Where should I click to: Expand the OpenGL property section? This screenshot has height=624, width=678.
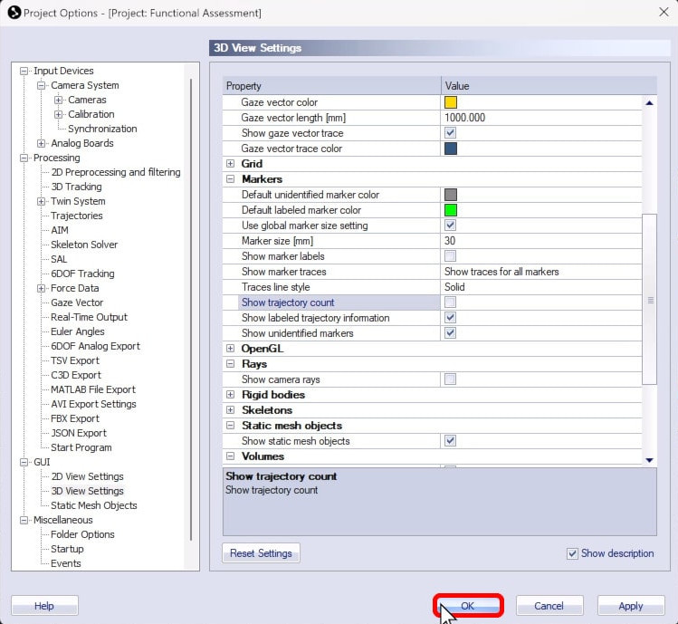231,349
